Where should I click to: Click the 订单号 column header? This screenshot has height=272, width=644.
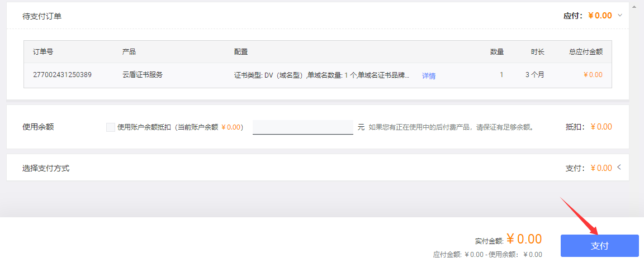click(43, 52)
